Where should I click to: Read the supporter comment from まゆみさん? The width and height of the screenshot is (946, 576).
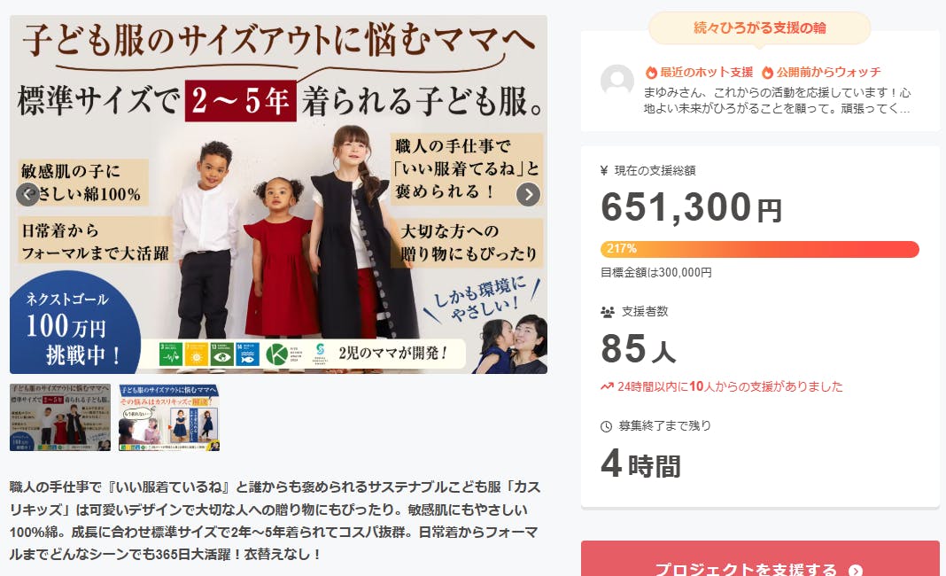tap(777, 101)
